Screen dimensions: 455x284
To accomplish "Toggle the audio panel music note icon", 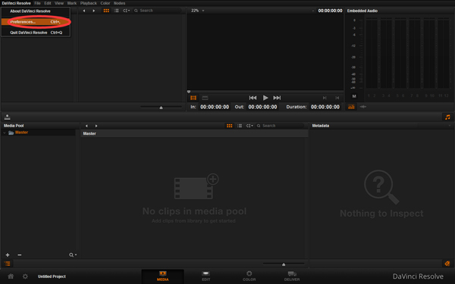I will point(447,117).
